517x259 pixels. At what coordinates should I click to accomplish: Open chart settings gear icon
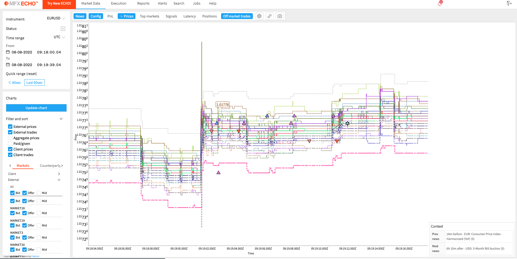pyautogui.click(x=259, y=16)
